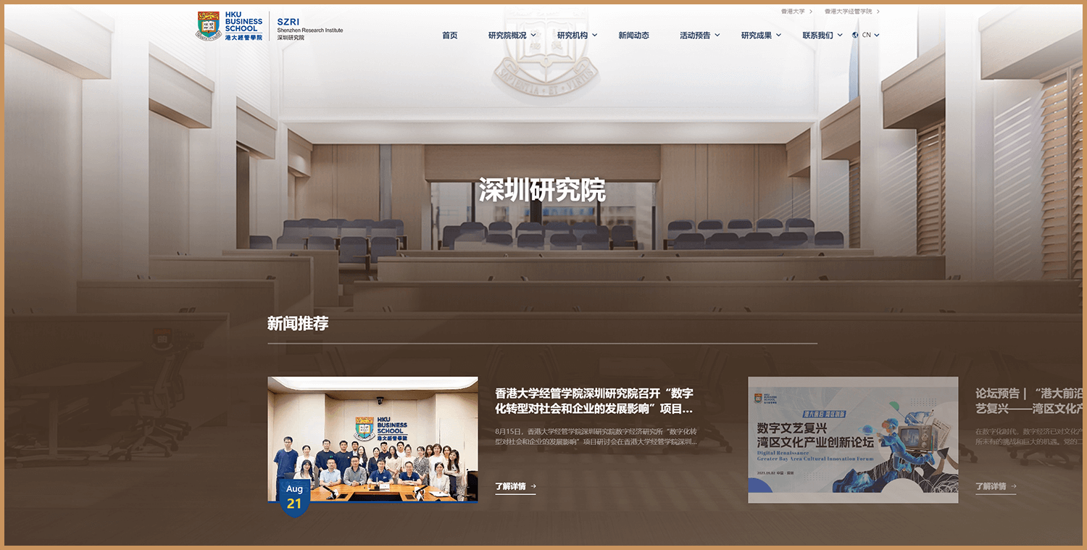Open the 新闻动态 menu item
This screenshot has width=1087, height=550.
(x=633, y=36)
